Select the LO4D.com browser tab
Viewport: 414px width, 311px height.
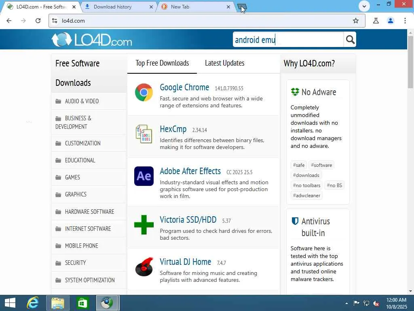click(x=41, y=7)
